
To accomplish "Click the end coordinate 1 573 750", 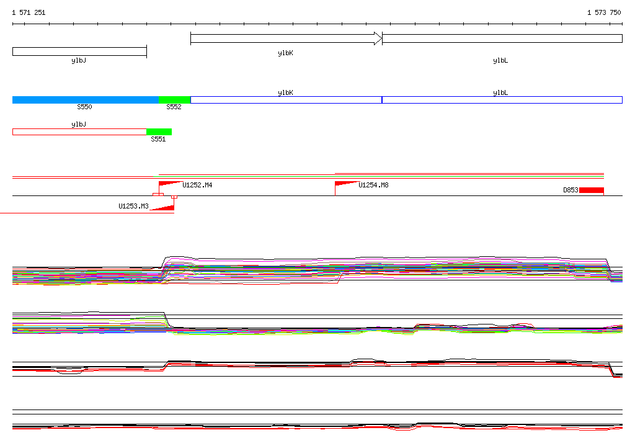I will (x=604, y=12).
